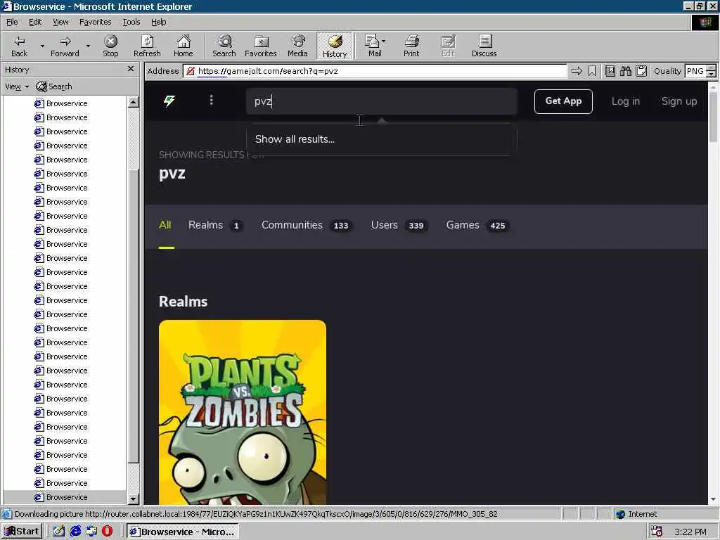This screenshot has height=540, width=720.
Task: Go to the Home page
Action: [x=184, y=46]
